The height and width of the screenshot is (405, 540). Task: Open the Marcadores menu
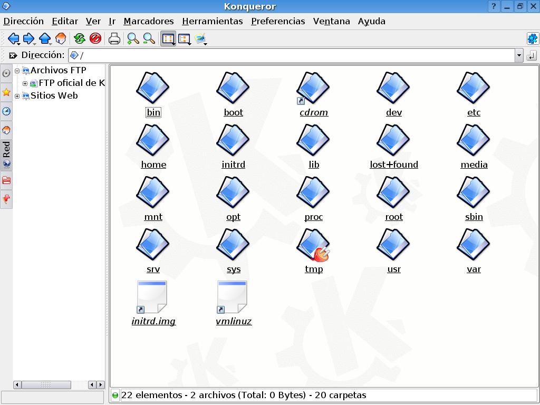click(x=148, y=21)
